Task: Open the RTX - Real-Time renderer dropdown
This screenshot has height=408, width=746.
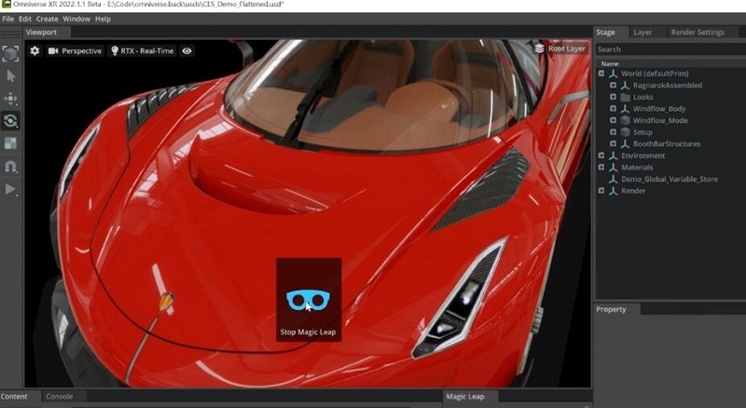Action: (x=142, y=51)
